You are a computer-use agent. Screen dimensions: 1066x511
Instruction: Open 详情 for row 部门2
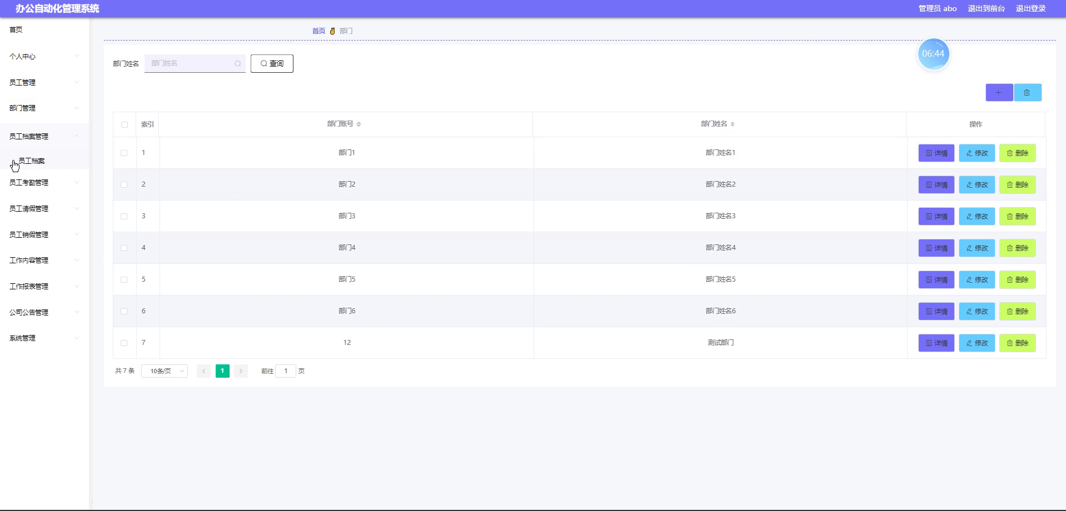coord(937,185)
